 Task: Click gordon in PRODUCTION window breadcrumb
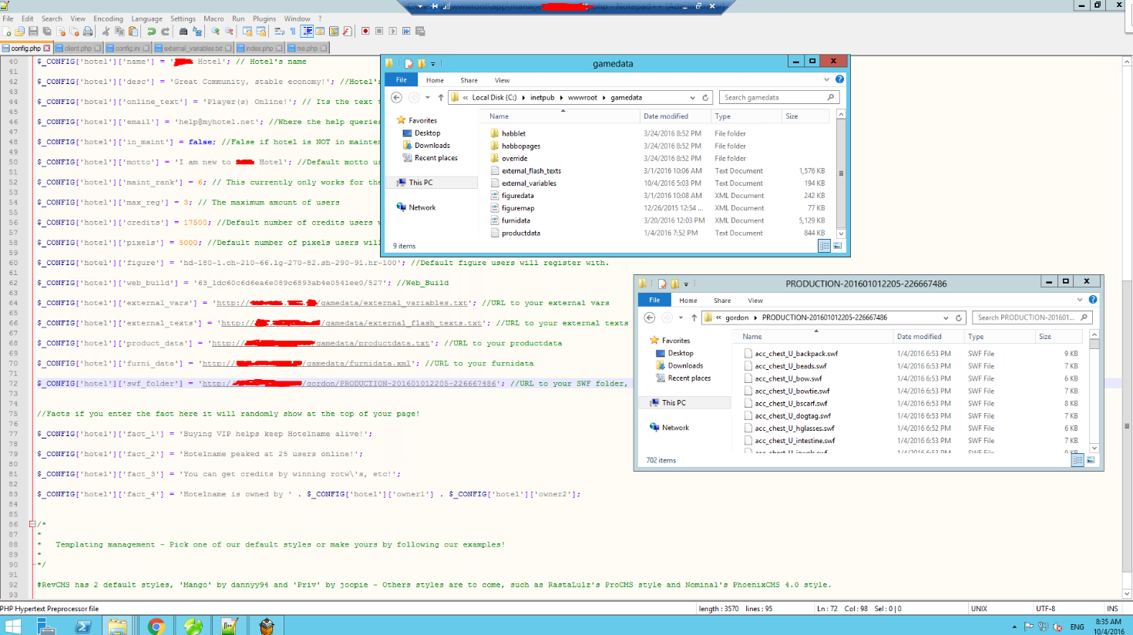point(737,317)
